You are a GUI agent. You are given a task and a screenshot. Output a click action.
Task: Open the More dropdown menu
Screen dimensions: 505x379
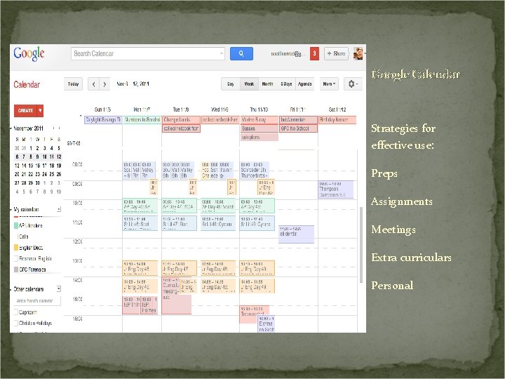coord(329,84)
